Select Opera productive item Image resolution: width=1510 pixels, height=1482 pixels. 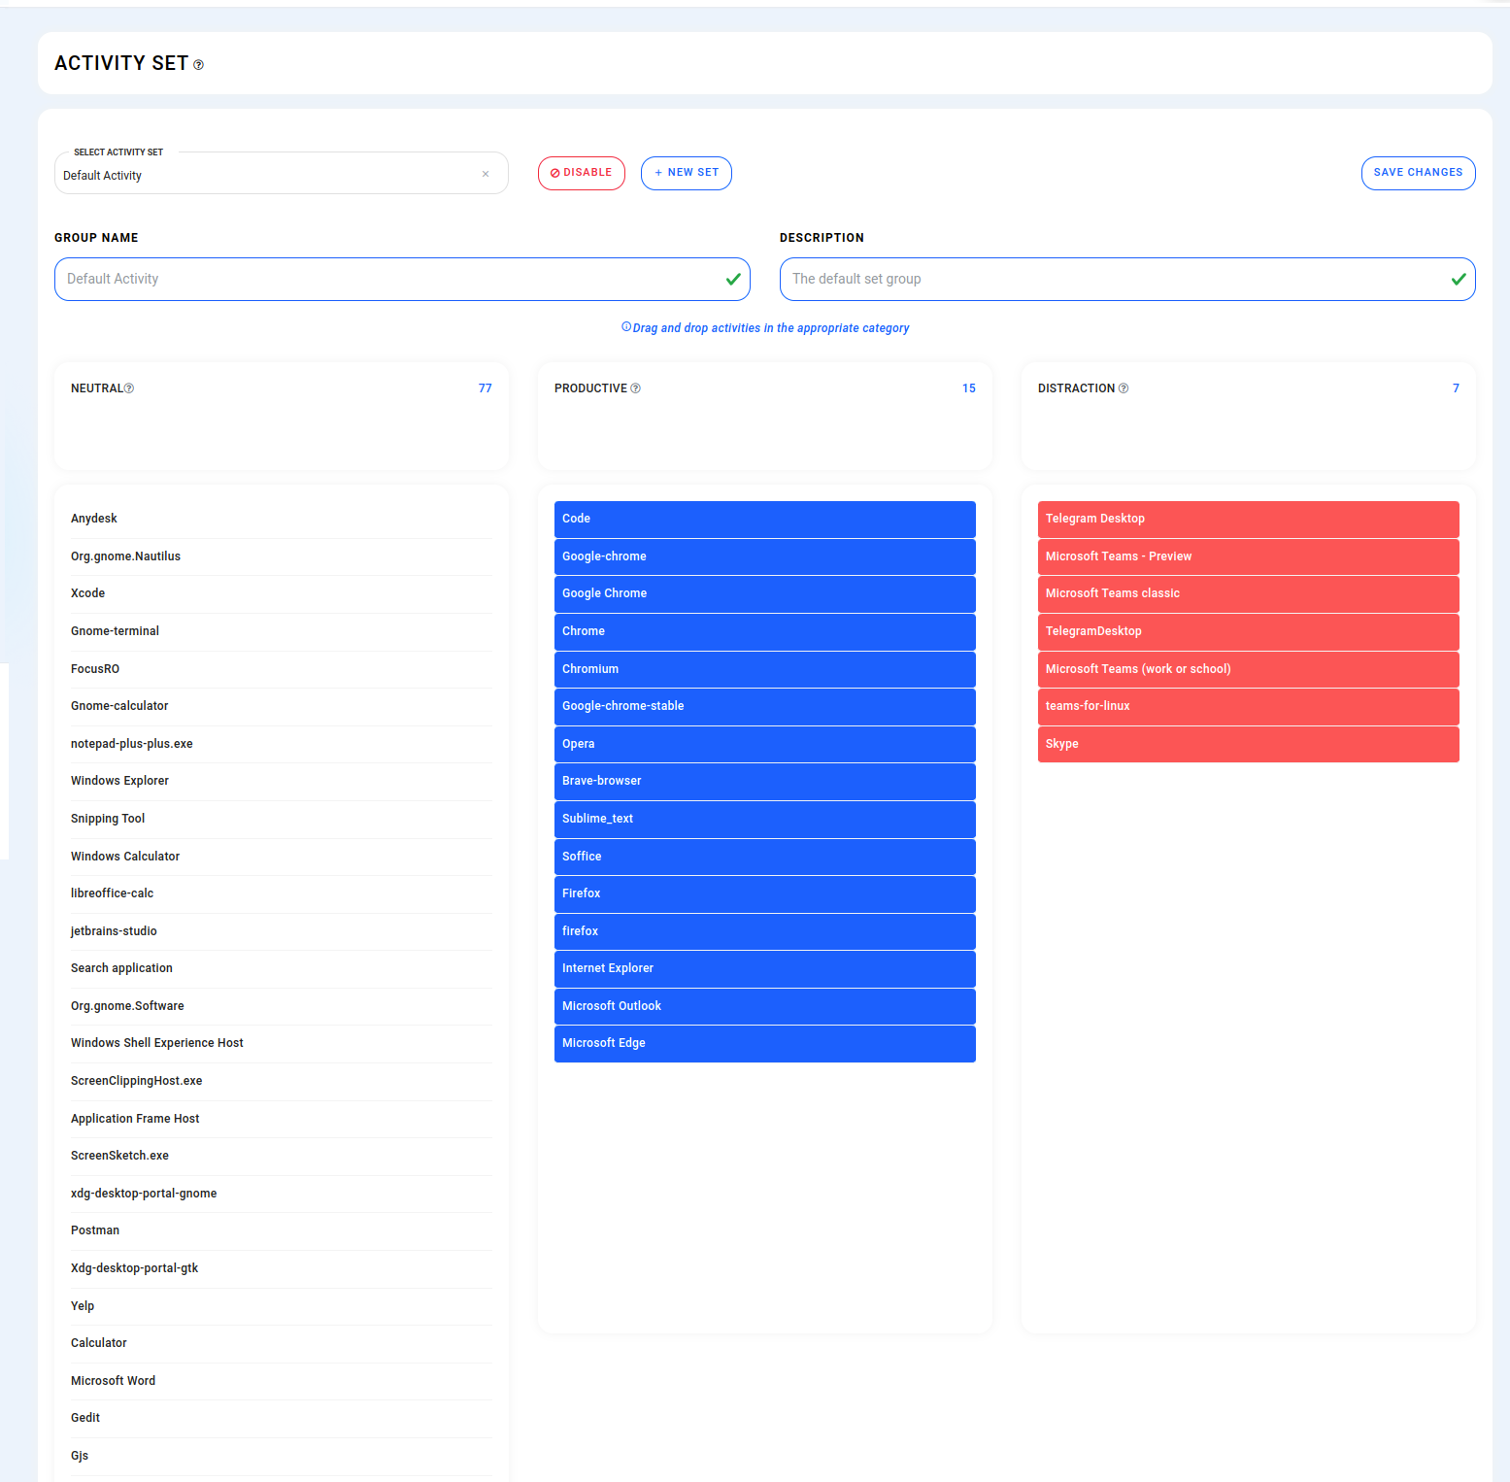pyautogui.click(x=765, y=744)
